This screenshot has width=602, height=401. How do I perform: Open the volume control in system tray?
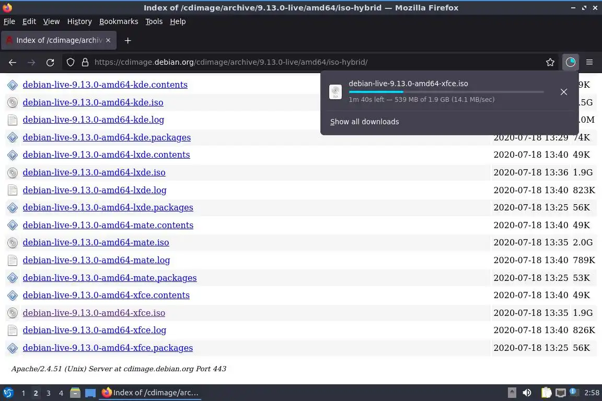point(527,393)
